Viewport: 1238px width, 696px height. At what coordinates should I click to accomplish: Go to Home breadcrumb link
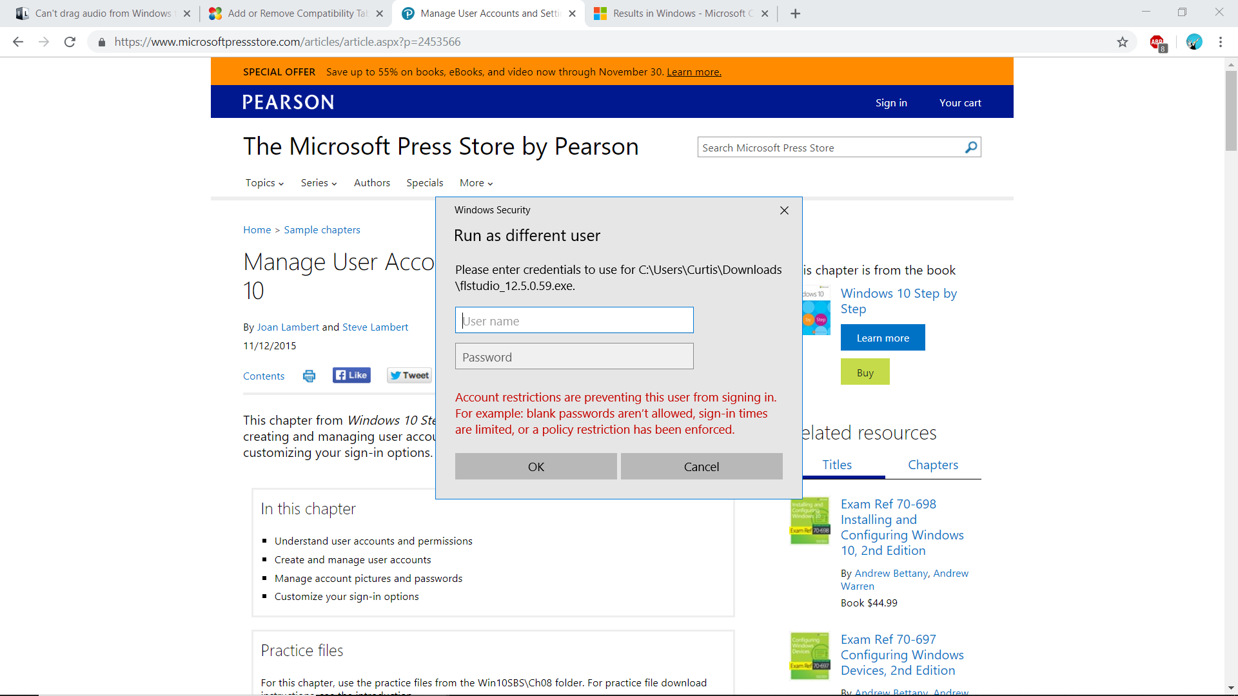coord(257,230)
